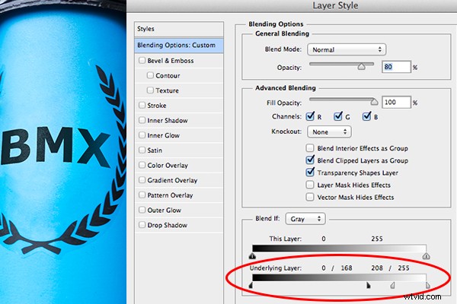Uncheck Blend Clipped Layers as Group
457x304 pixels.
(x=310, y=160)
